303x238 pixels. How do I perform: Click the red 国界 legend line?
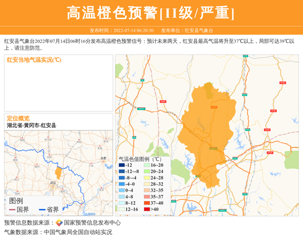pyautogui.click(x=12, y=210)
